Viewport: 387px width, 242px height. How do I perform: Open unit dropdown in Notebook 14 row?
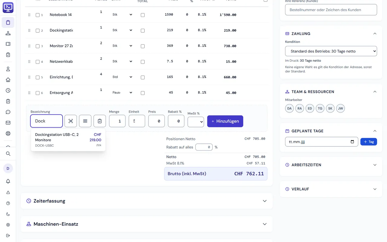click(x=122, y=15)
